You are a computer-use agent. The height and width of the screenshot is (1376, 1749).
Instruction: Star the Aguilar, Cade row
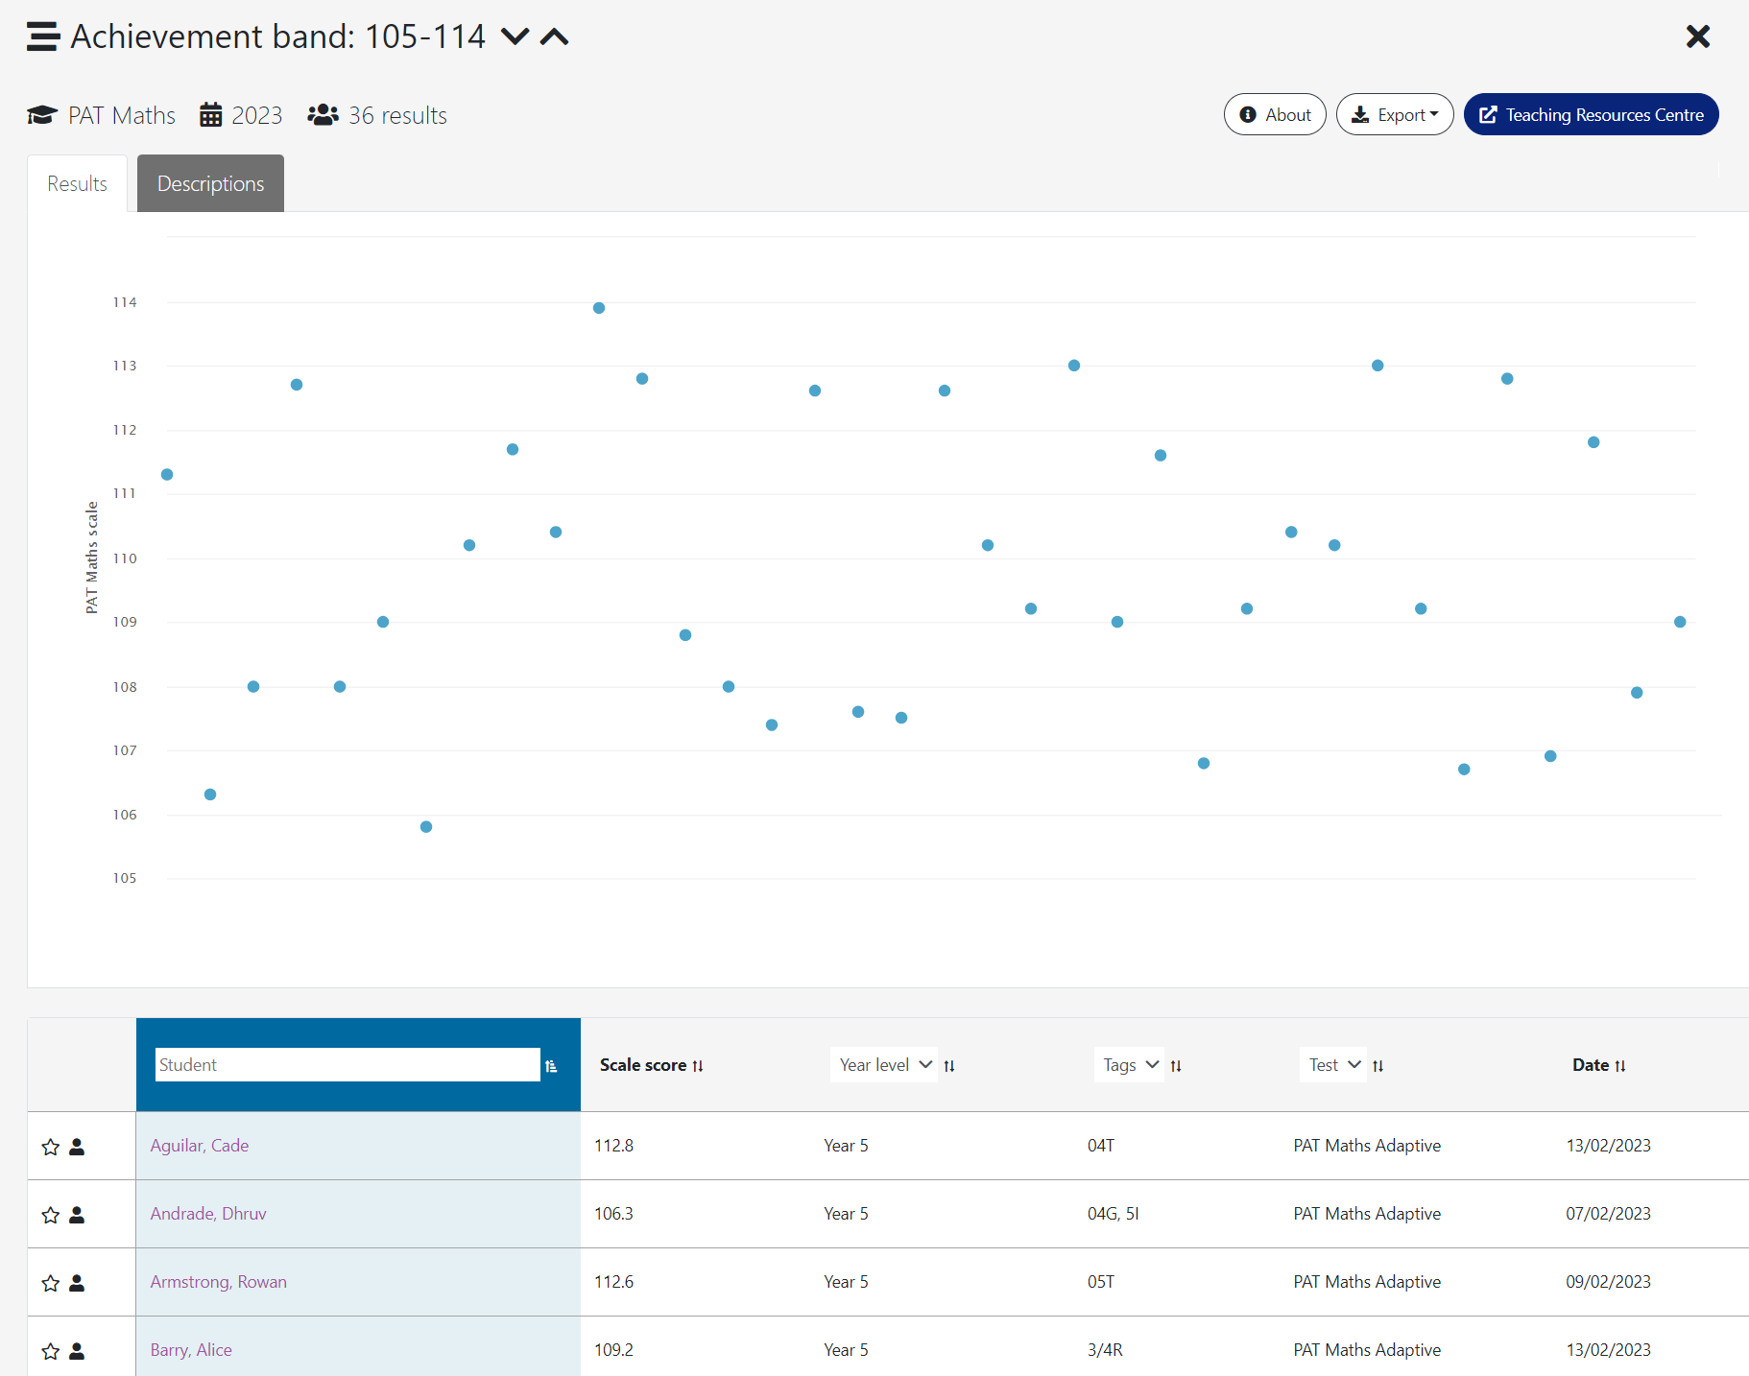pyautogui.click(x=51, y=1147)
